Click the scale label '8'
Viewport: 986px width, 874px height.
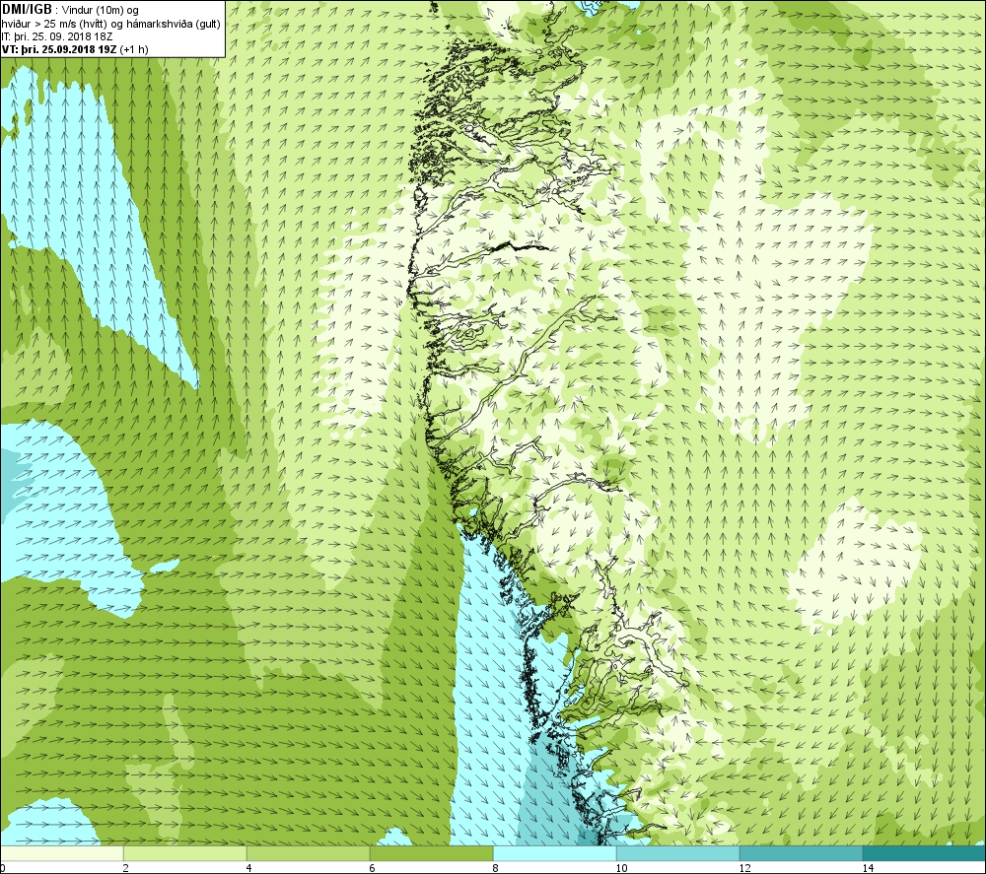496,868
